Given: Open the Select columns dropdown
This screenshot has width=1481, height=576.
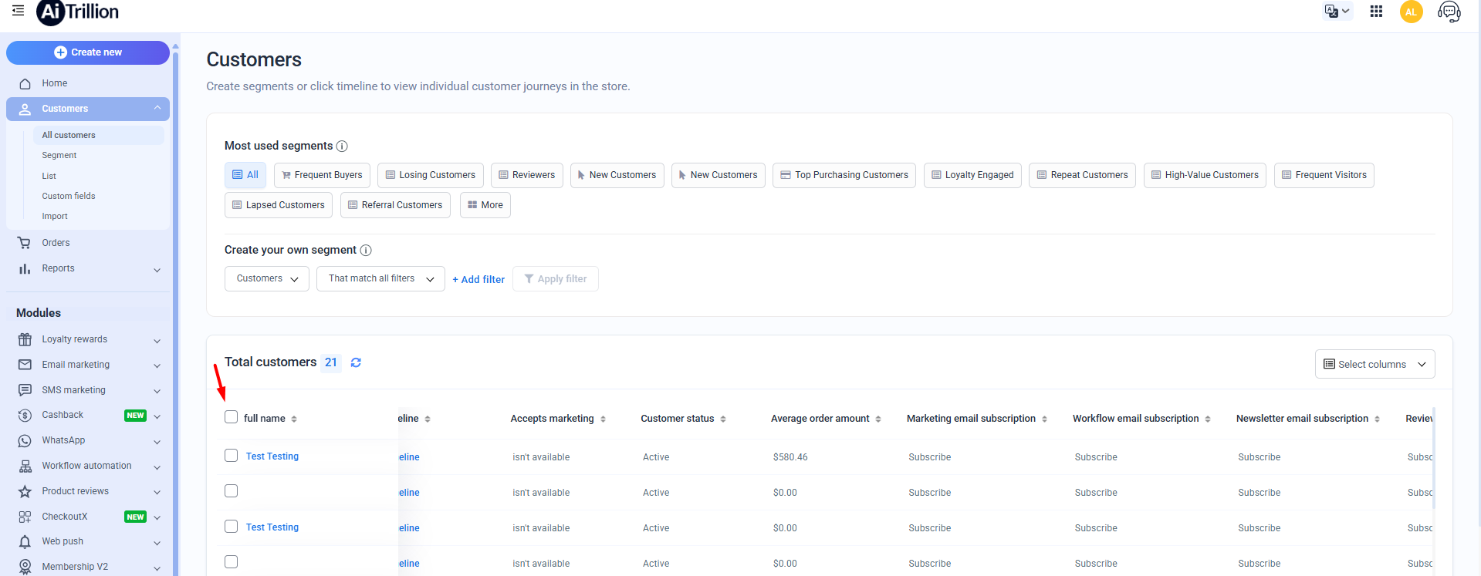Looking at the screenshot, I should 1374,364.
